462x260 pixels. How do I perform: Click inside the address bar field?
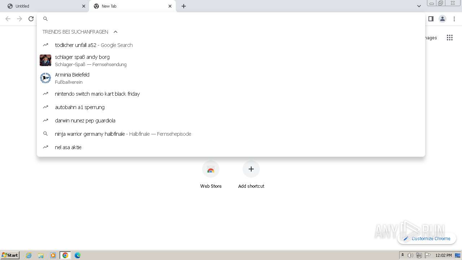pyautogui.click(x=231, y=19)
